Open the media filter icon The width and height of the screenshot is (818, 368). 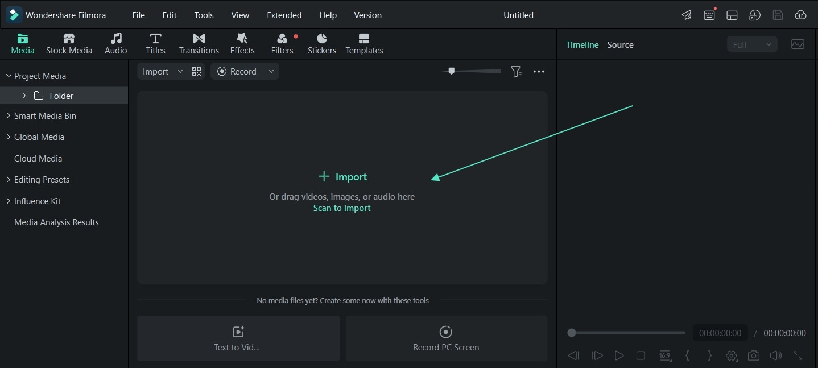516,71
